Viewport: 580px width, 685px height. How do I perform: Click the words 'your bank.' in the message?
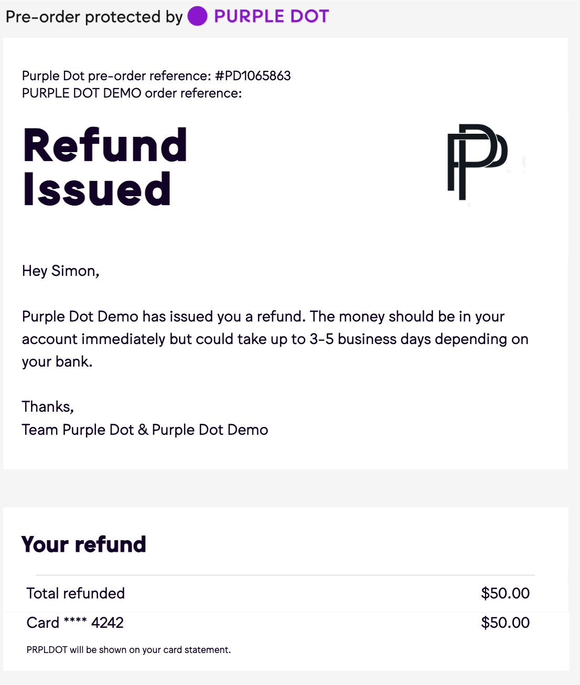coord(57,362)
